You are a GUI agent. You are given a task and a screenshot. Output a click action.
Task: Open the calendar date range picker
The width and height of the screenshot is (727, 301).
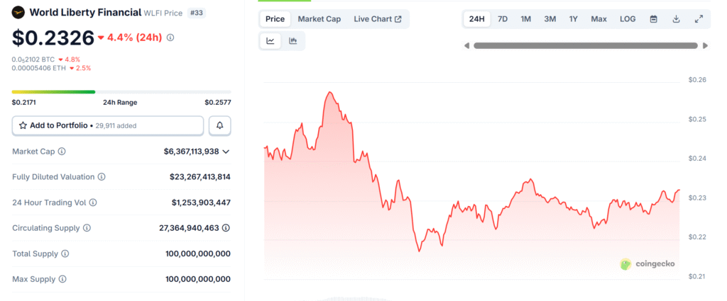click(653, 18)
